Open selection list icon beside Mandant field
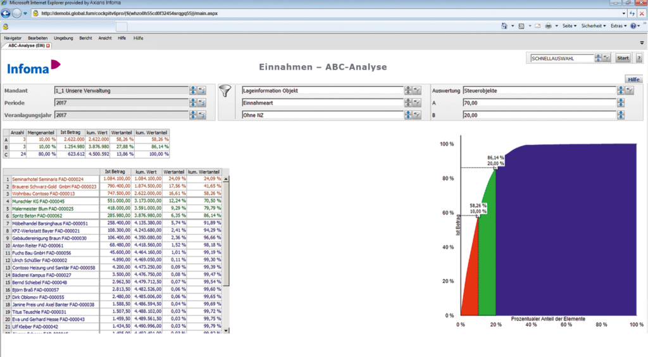 202,91
